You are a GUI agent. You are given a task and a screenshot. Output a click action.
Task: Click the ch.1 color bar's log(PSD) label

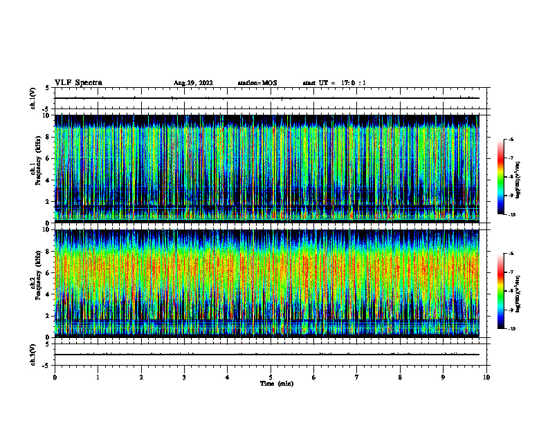tap(518, 180)
